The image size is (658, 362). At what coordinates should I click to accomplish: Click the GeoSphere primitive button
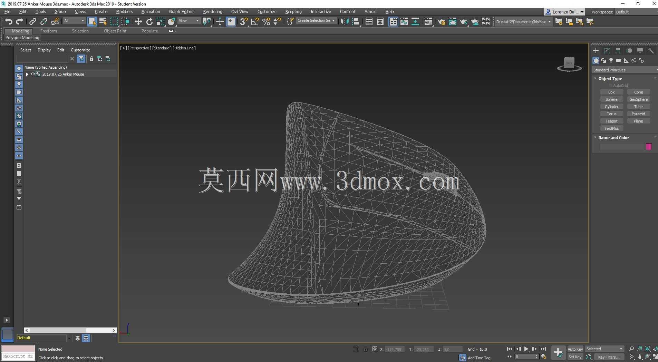tap(638, 99)
